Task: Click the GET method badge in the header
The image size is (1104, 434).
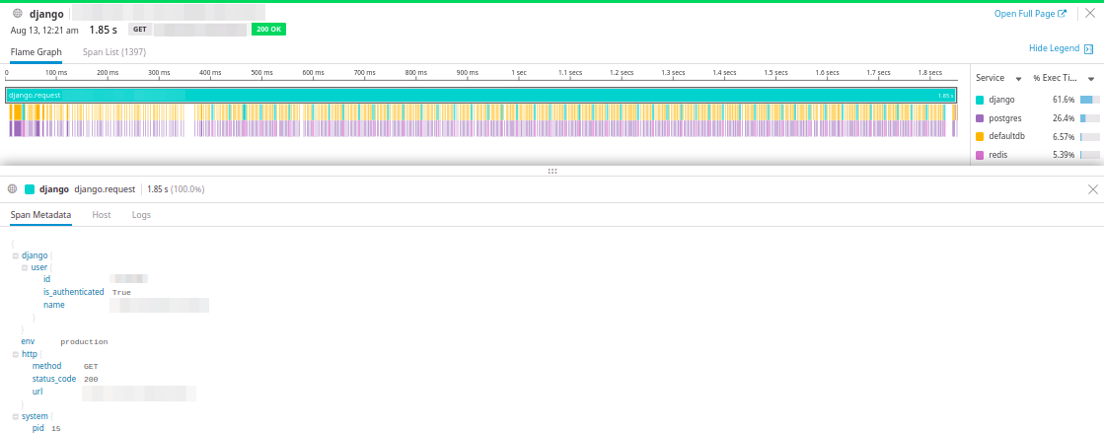Action: pyautogui.click(x=139, y=30)
